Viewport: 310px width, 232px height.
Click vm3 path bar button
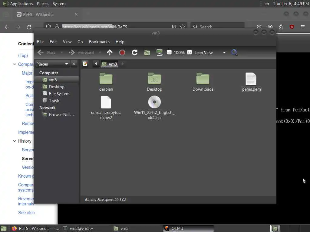click(110, 64)
